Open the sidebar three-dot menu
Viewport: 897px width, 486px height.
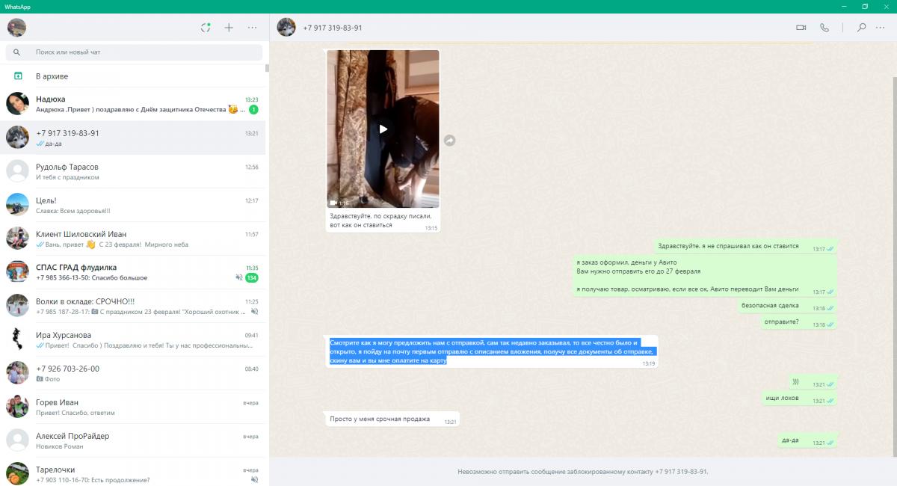pos(252,28)
